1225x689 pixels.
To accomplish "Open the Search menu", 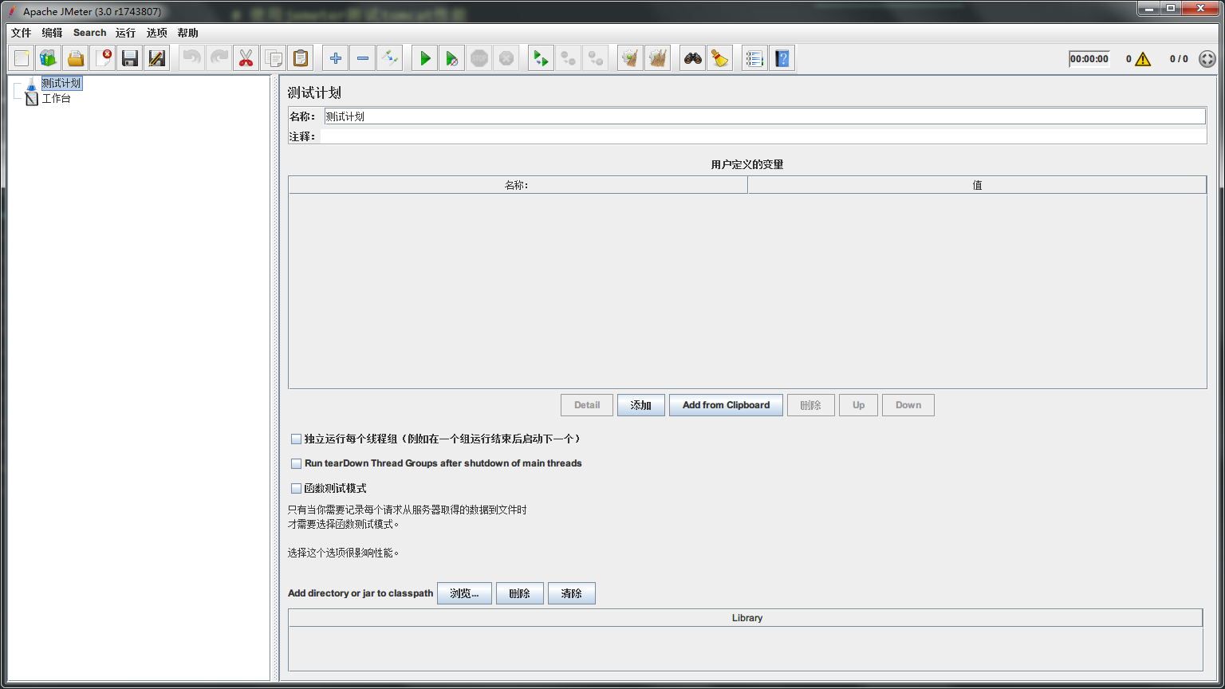I will [x=89, y=33].
